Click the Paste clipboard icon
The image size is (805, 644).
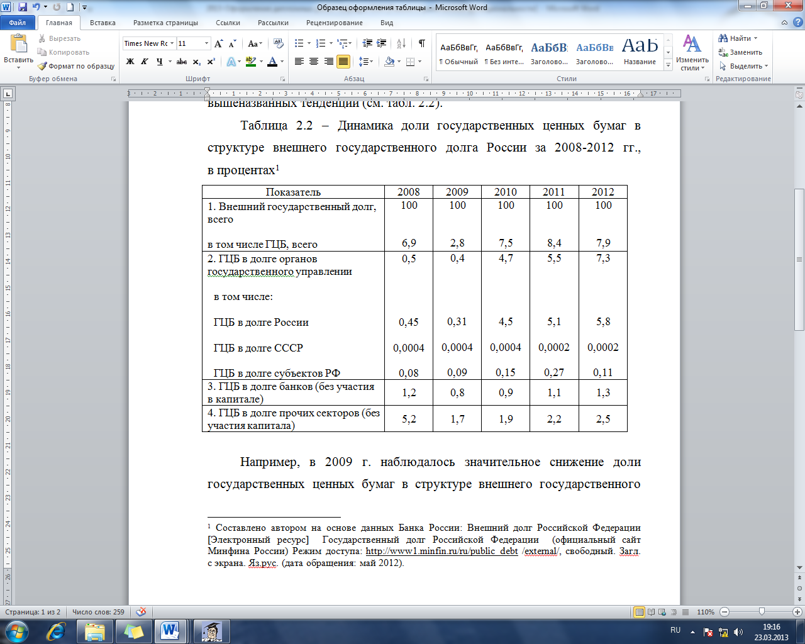[x=18, y=44]
